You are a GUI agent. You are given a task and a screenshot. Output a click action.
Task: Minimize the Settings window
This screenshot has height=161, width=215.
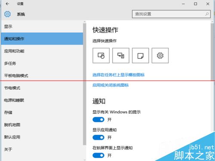183,4
